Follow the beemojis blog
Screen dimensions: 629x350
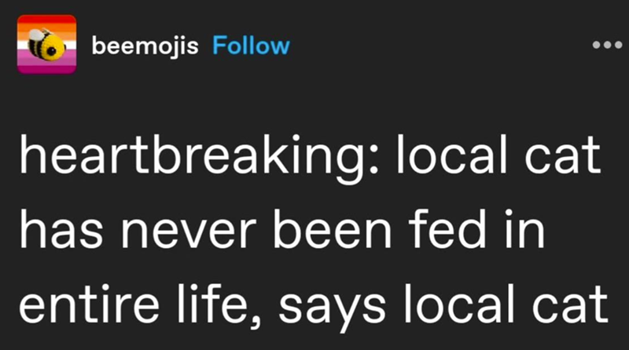pyautogui.click(x=252, y=46)
